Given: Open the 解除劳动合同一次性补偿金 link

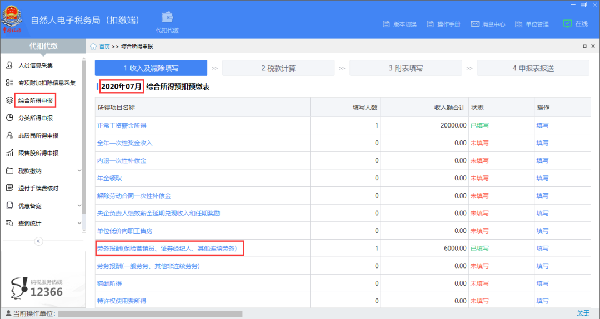Looking at the screenshot, I should coord(134,196).
